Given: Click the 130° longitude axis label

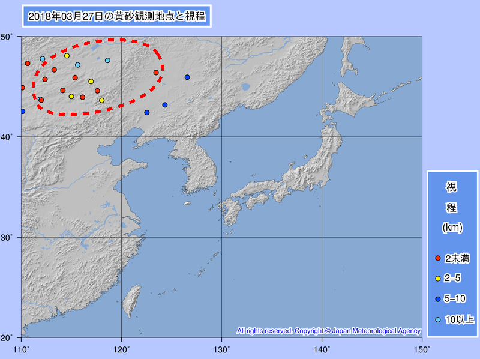Looking at the screenshot, I should (221, 348).
